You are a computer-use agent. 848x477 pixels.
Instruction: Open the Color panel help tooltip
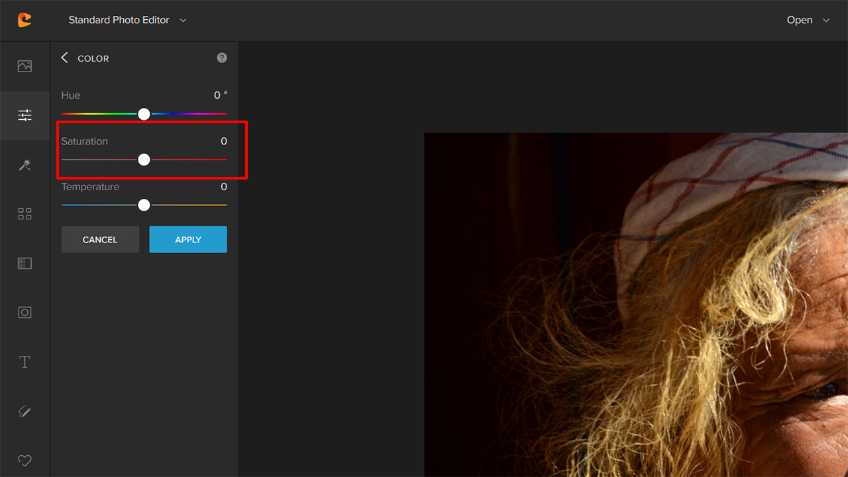pos(221,58)
